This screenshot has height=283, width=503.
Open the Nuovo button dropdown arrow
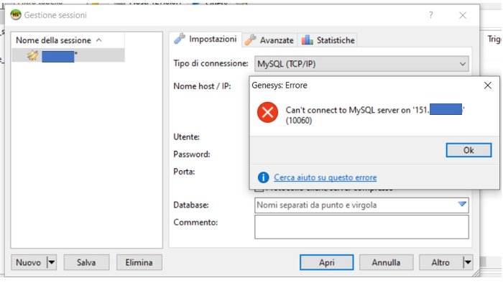pos(52,262)
